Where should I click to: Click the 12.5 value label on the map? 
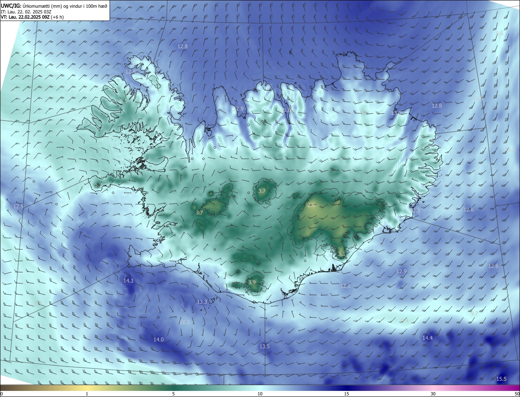(x=18, y=207)
